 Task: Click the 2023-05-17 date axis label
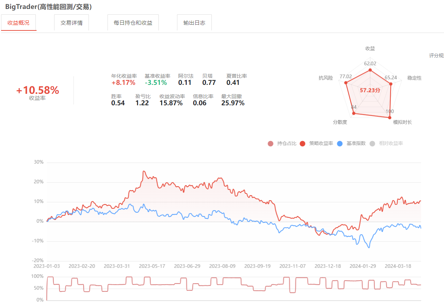point(152,266)
